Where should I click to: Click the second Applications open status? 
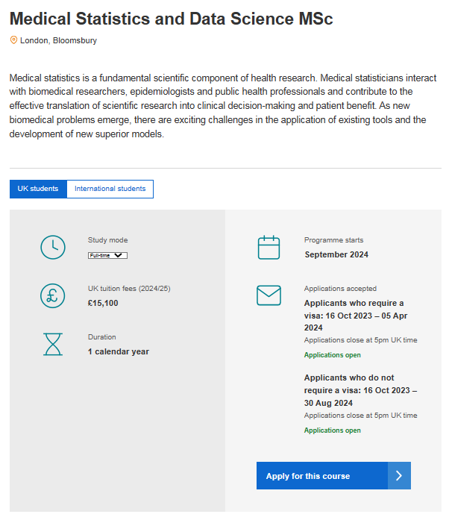(x=332, y=430)
